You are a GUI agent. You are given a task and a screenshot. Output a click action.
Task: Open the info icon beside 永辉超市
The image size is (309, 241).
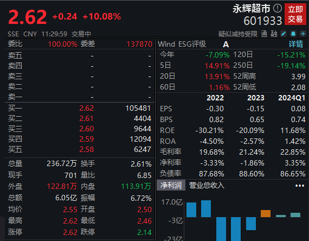278,8
